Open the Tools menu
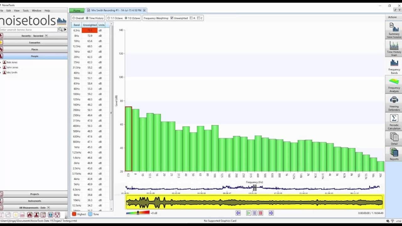The width and height of the screenshot is (402, 226). (x=26, y=10)
